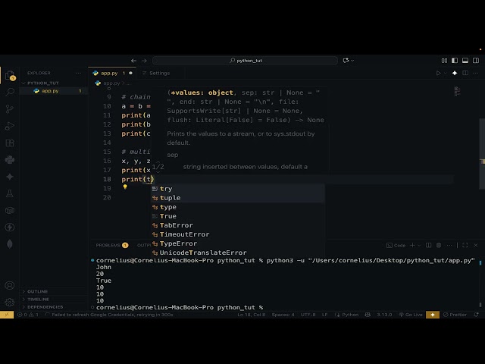Select the TimeoutError suggestion

coord(237,234)
